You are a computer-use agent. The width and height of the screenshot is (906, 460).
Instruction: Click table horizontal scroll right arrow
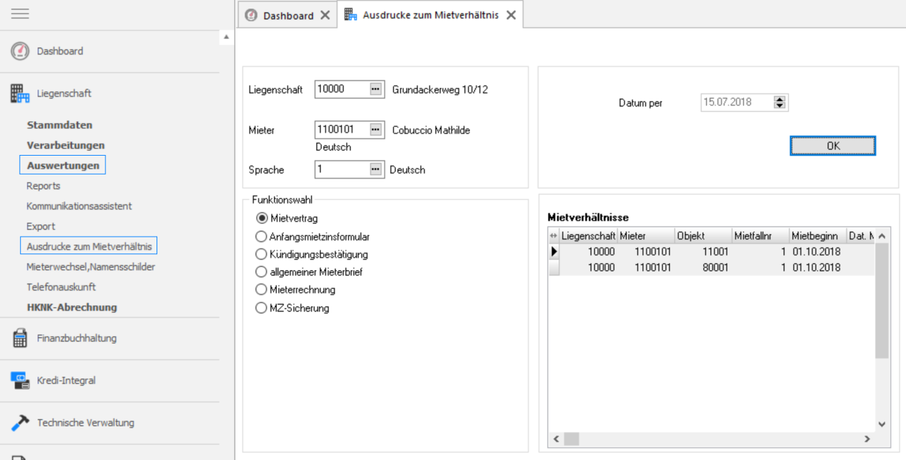point(867,438)
